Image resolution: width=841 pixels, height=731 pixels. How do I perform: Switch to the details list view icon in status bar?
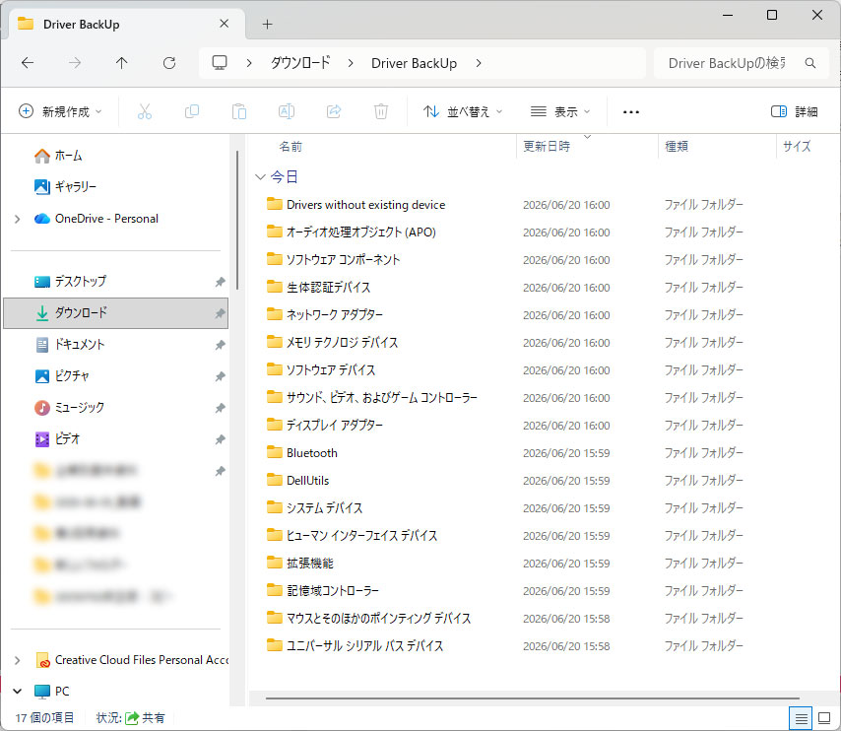801,718
